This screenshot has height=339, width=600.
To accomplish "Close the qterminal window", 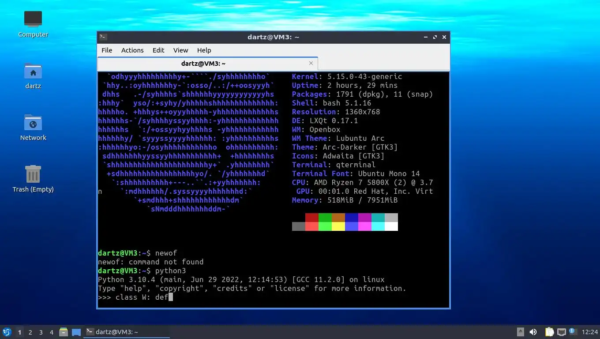I will pyautogui.click(x=444, y=37).
